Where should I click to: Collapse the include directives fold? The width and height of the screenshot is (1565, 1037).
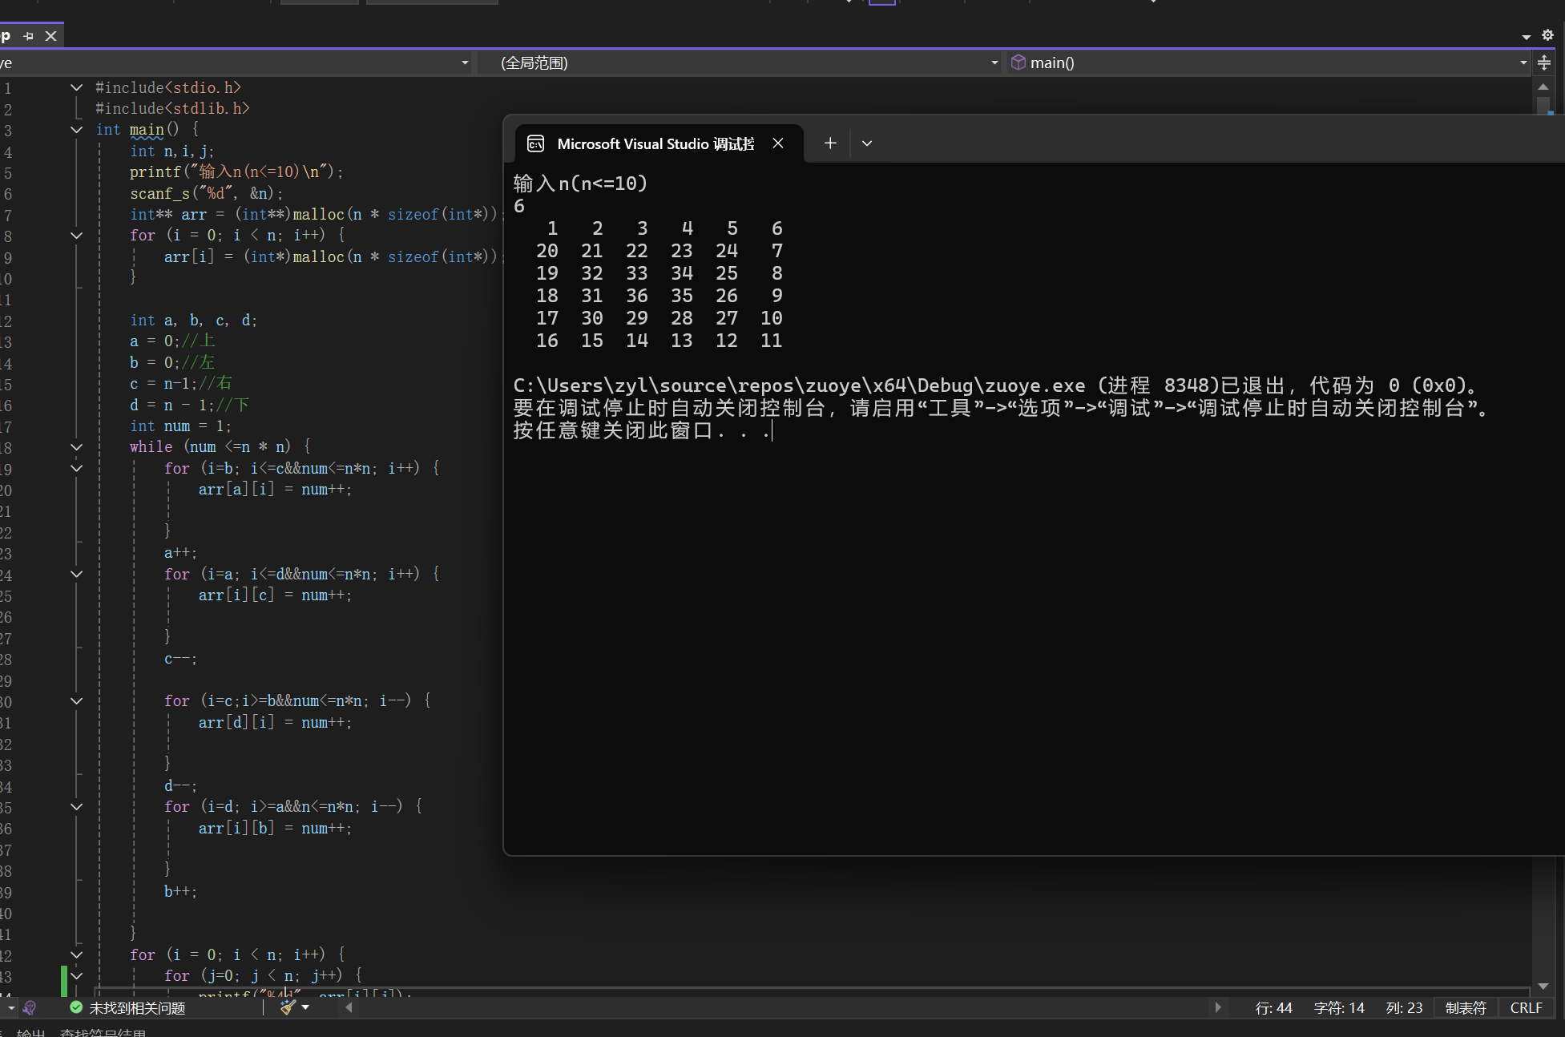(76, 87)
